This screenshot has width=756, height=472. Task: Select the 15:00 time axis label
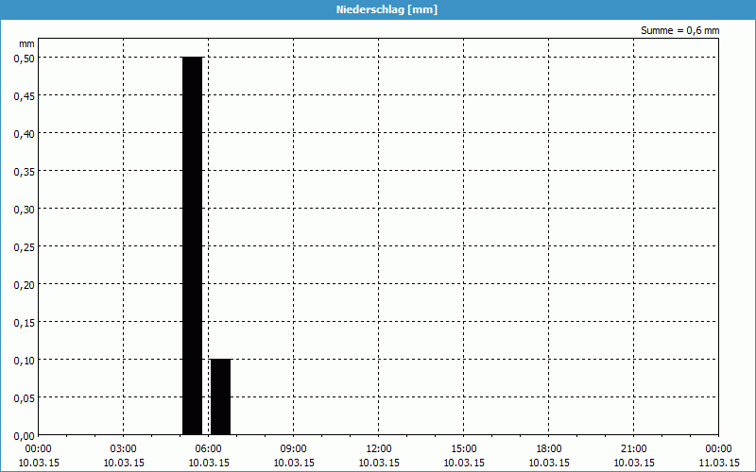463,448
